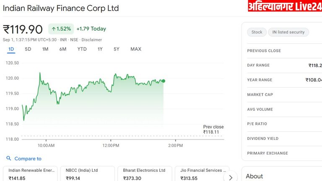Show the MAX chart range
Screen dimensions: 322x181
tap(136, 49)
